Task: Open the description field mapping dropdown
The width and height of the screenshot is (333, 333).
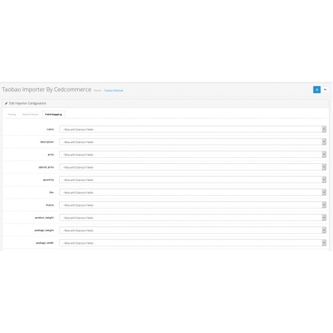Action: 192,142
